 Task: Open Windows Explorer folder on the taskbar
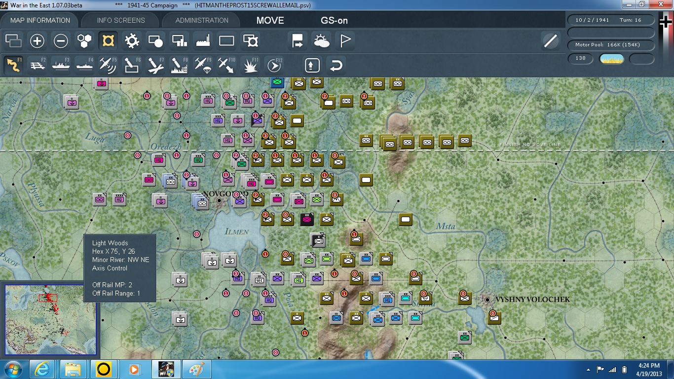pyautogui.click(x=73, y=369)
